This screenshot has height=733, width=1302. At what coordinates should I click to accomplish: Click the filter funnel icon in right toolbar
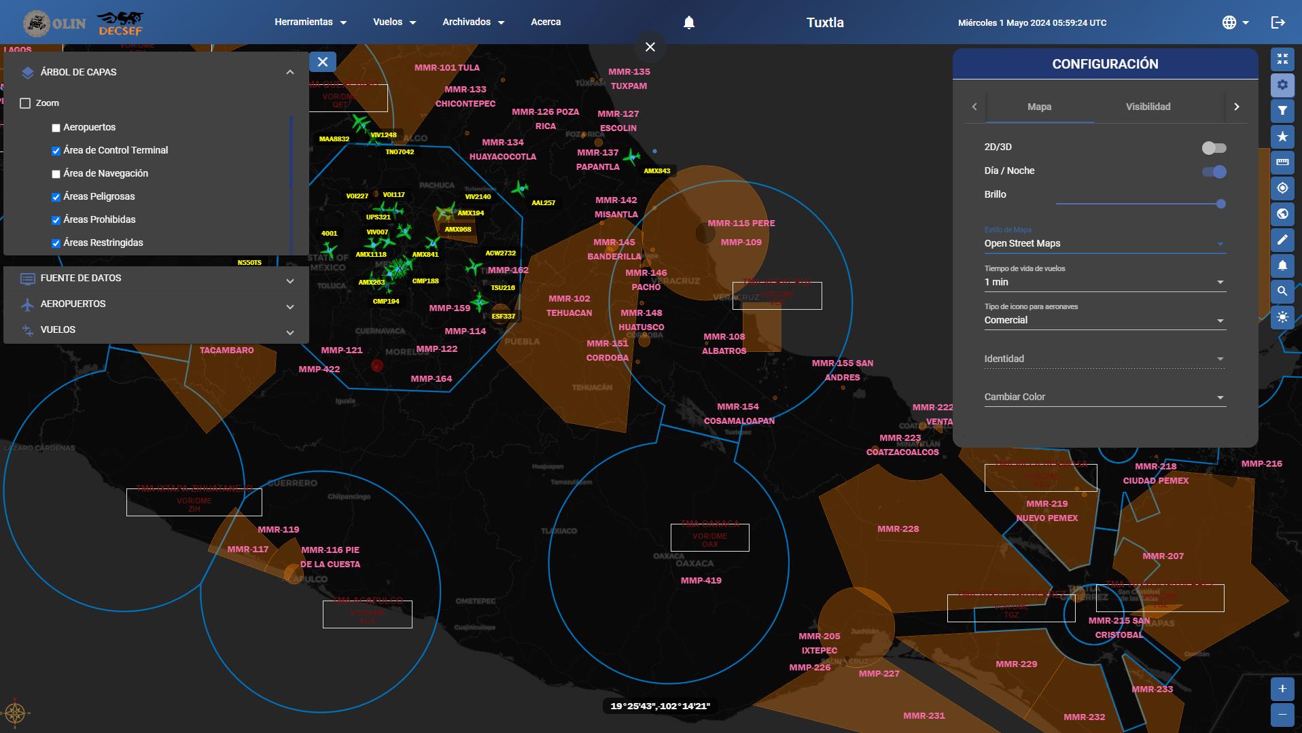[x=1282, y=111]
